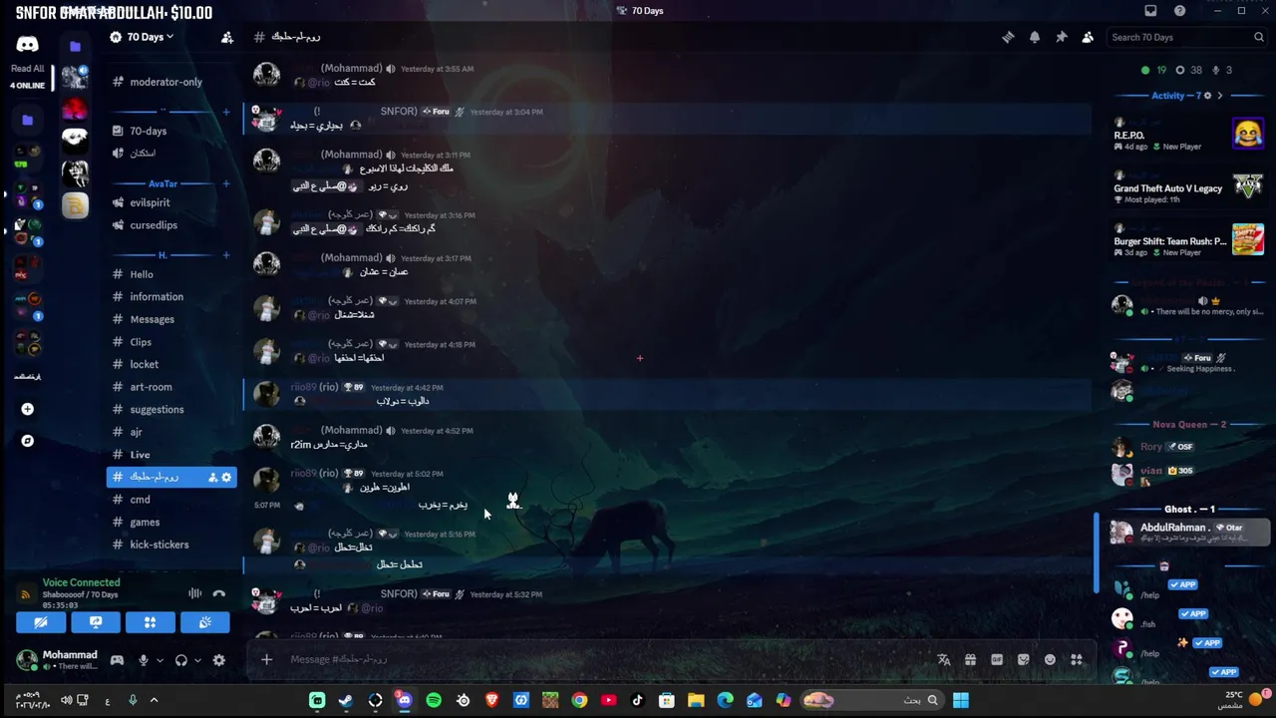Toggle the member list icon
The height and width of the screenshot is (718, 1276).
[x=1088, y=37]
